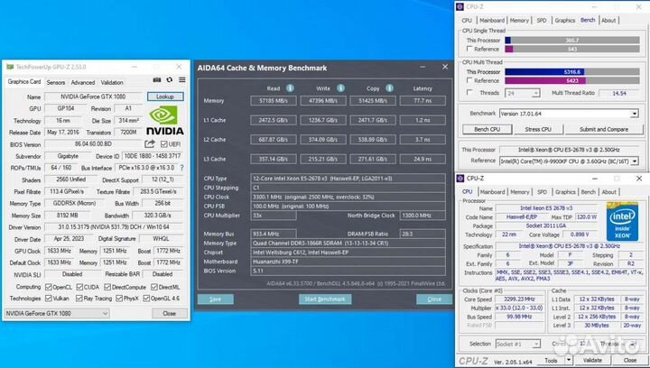Open the GPU-Z hamburger menu
The height and width of the screenshot is (368, 650).
coord(182,80)
